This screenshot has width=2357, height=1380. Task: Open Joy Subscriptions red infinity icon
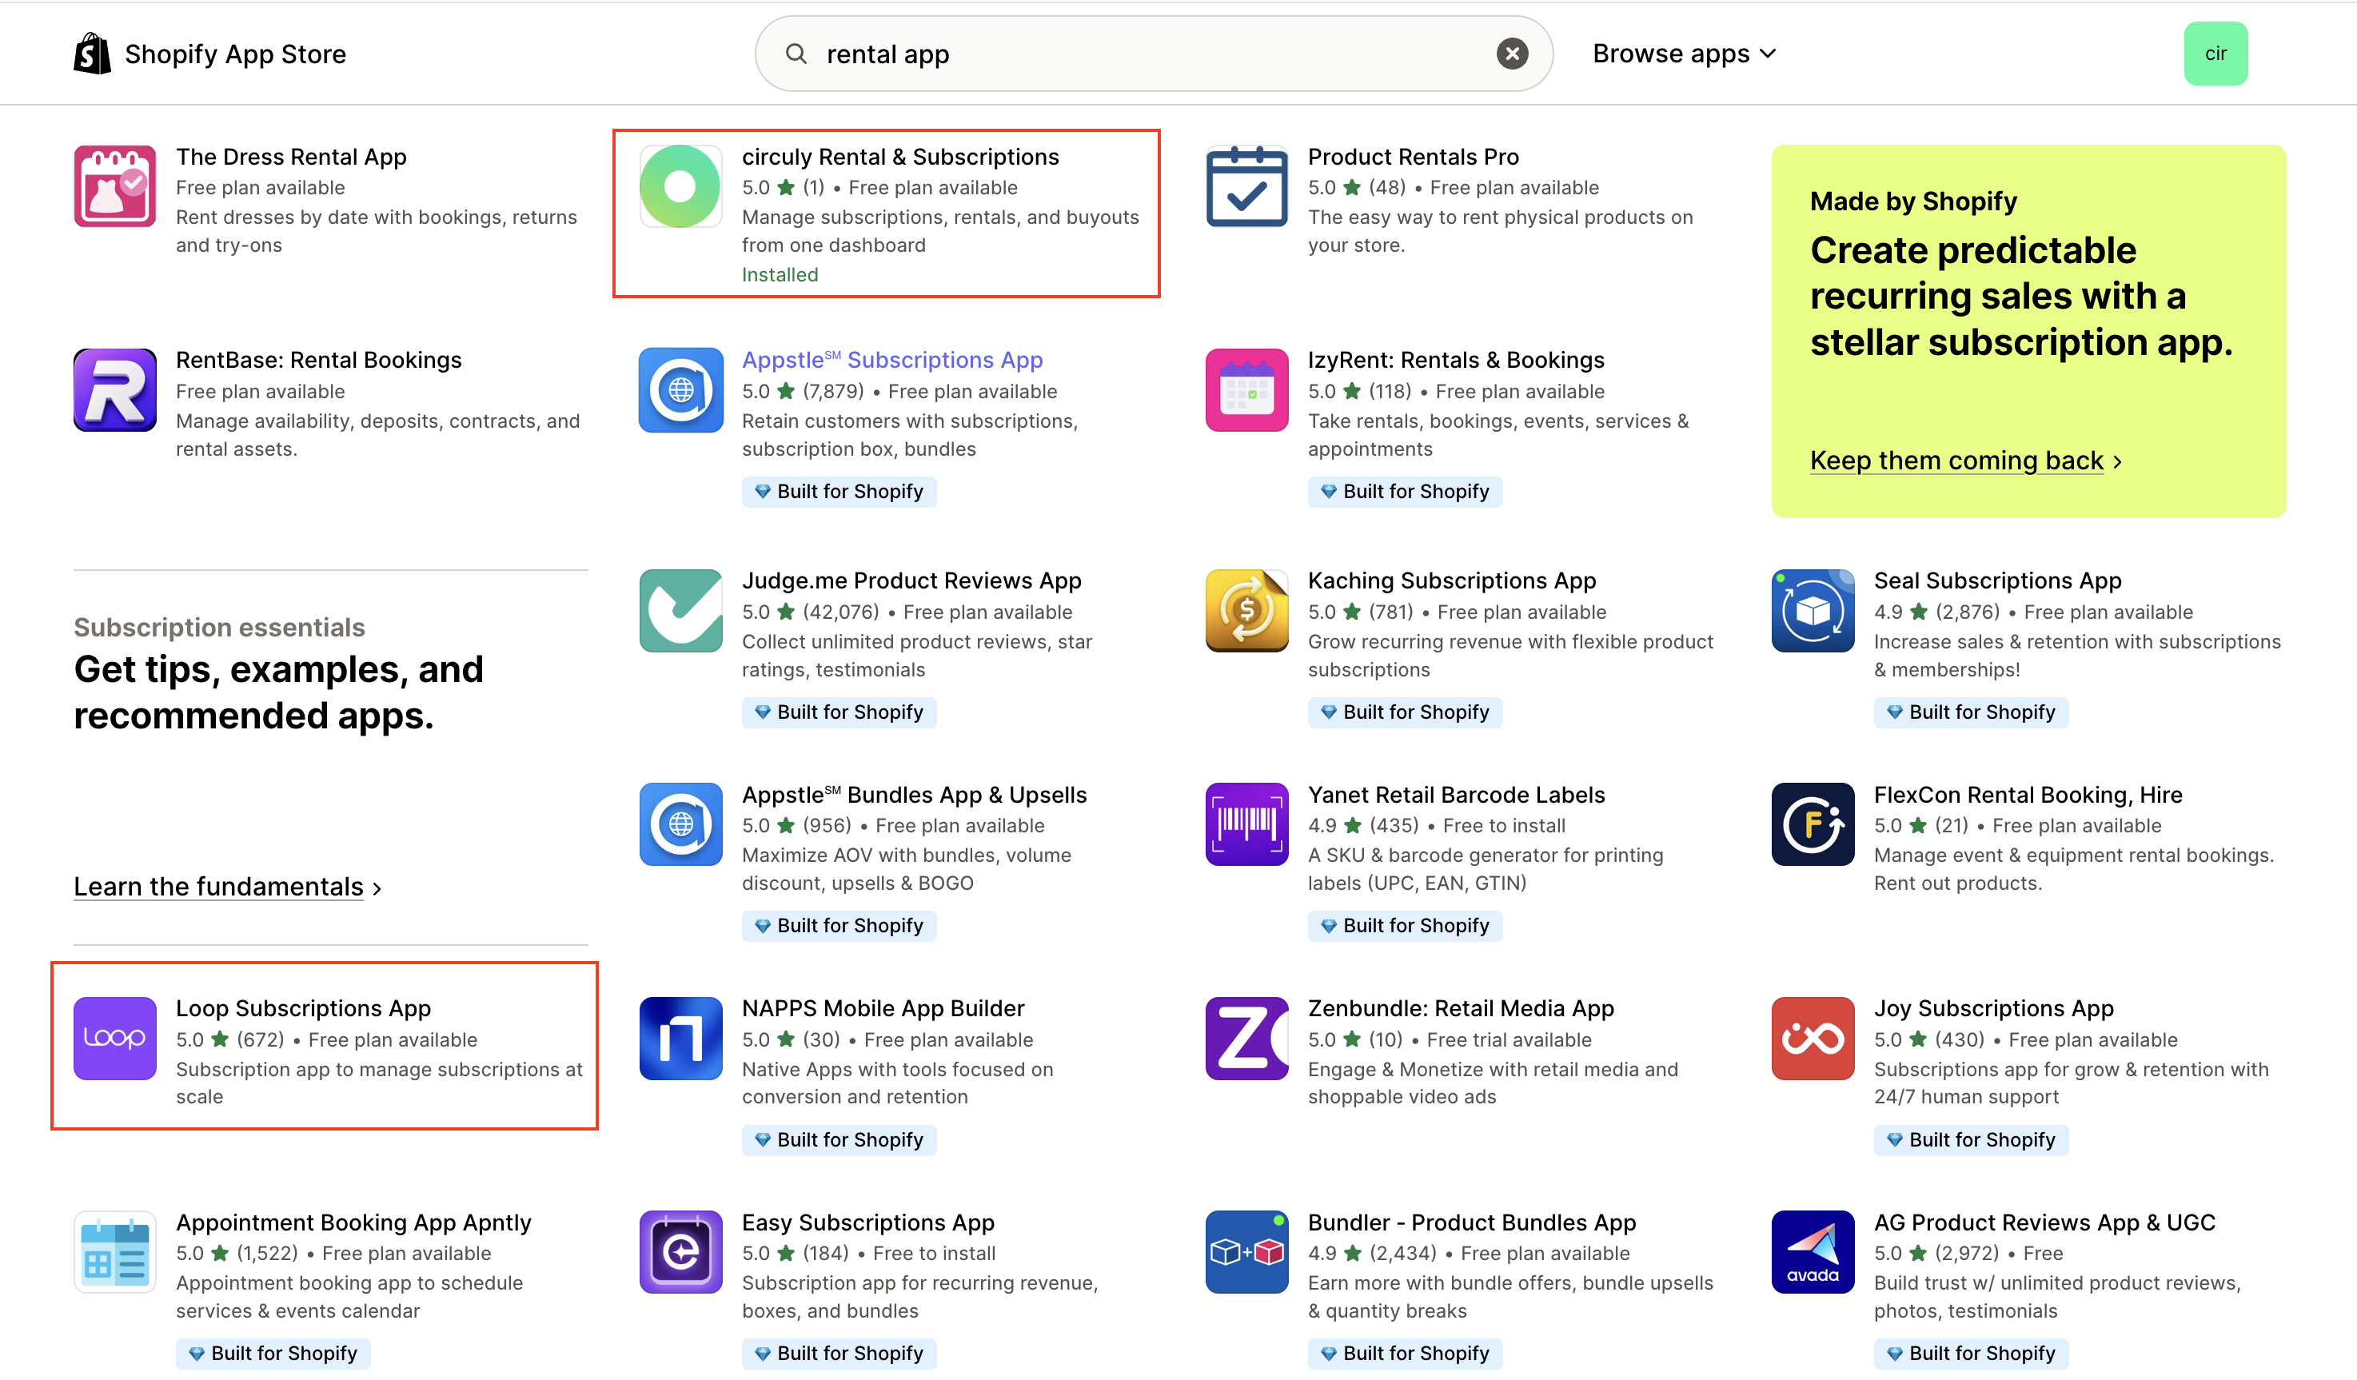(1813, 1039)
